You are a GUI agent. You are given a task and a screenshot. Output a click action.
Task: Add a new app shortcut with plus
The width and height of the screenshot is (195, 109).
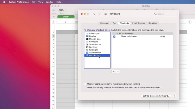point(114,71)
